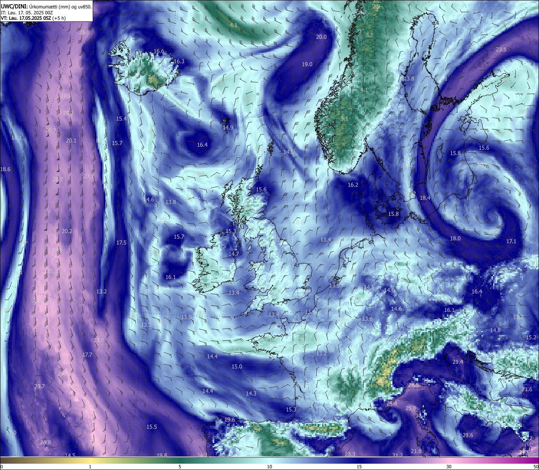Click the '13.3' value label
Image resolution: width=539 pixels, height=470 pixels.
[x=146, y=325]
